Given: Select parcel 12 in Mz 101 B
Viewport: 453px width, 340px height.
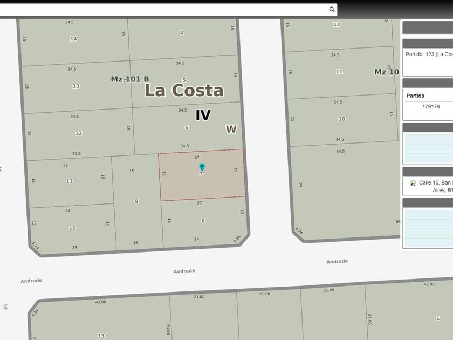Looking at the screenshot, I should [x=79, y=133].
